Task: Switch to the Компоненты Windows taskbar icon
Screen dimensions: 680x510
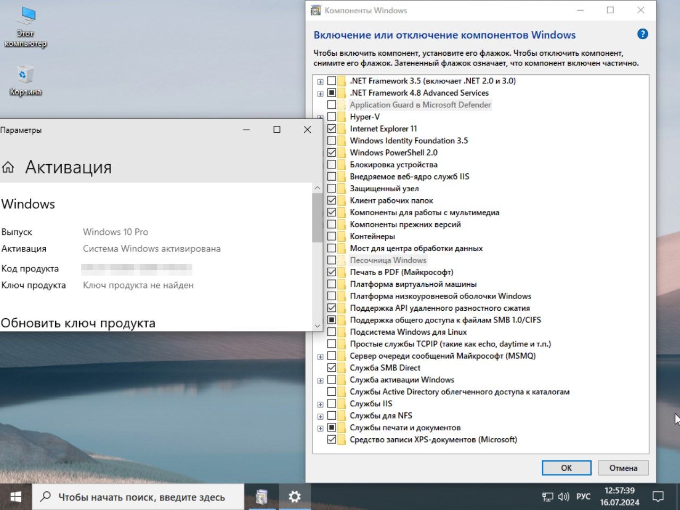Action: click(x=261, y=497)
